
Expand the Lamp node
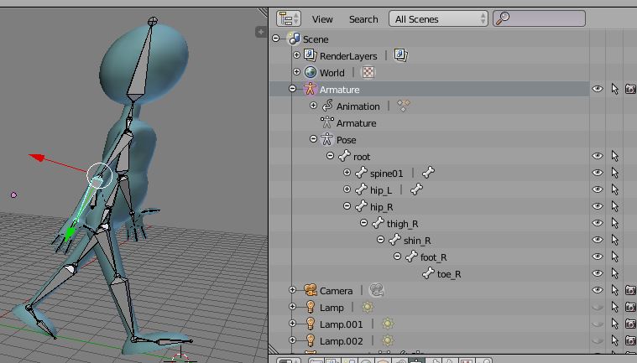point(293,307)
